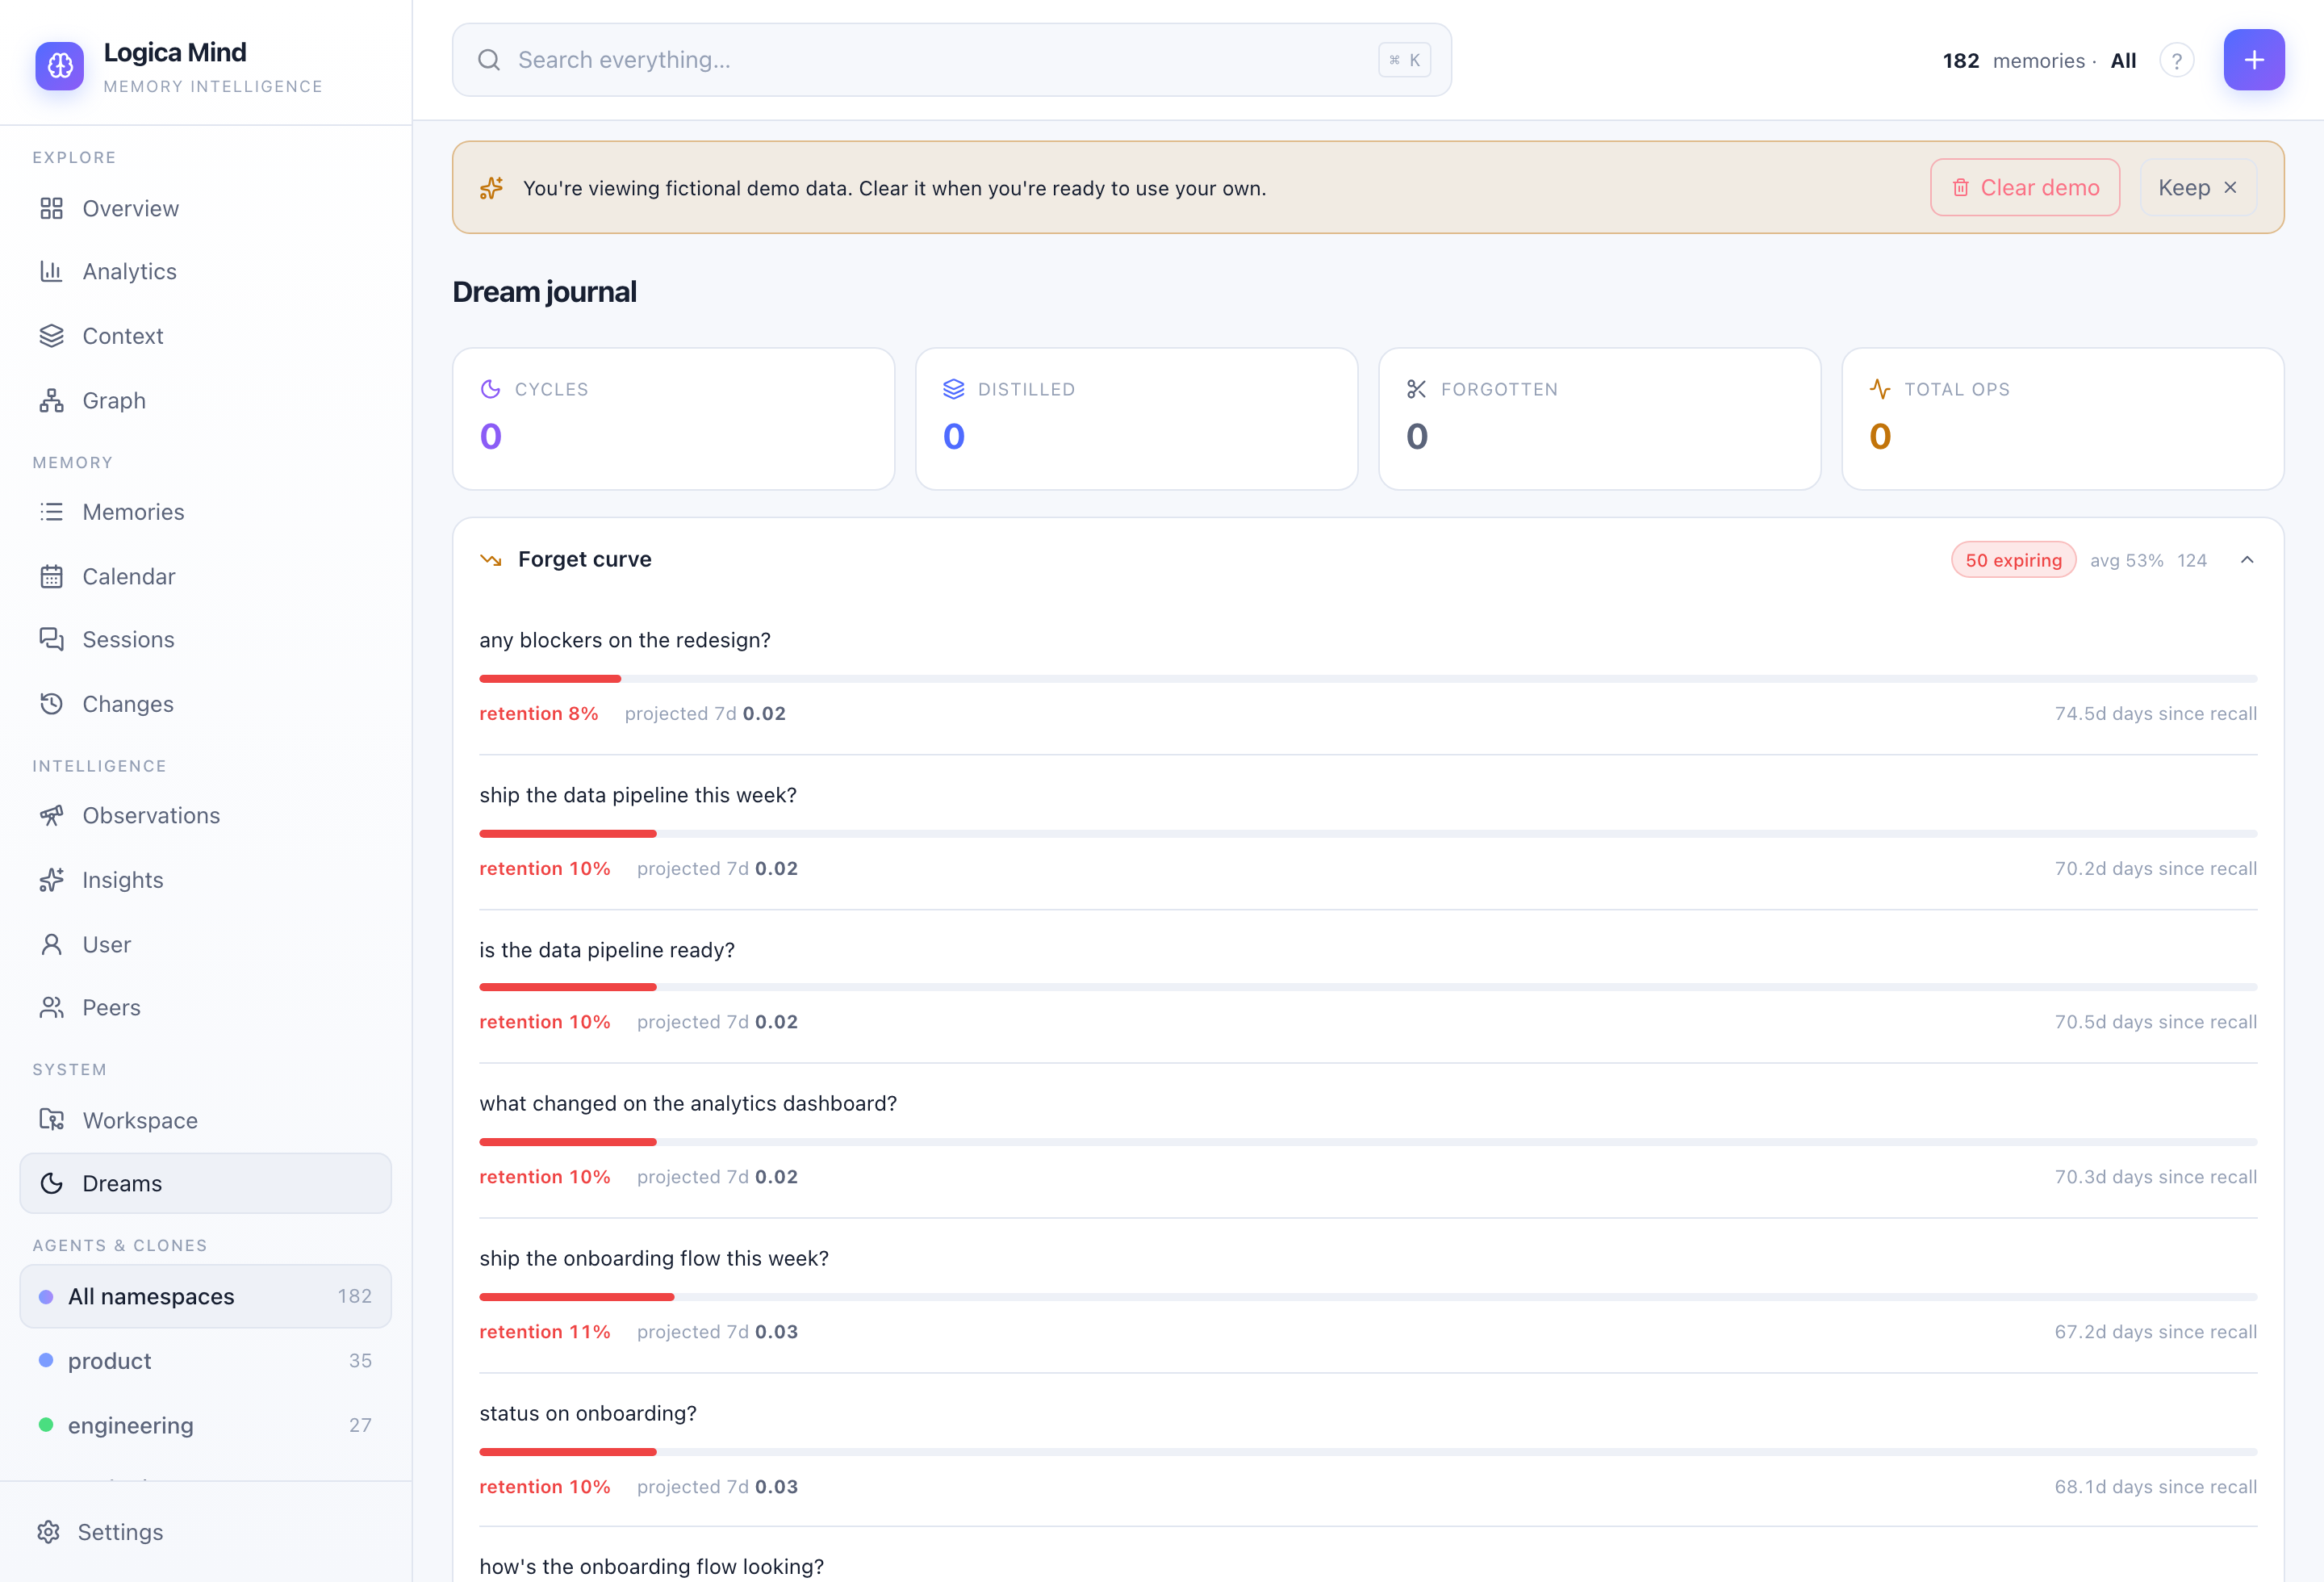Click the Graph network icon
This screenshot has height=1582, width=2324.
click(x=51, y=400)
